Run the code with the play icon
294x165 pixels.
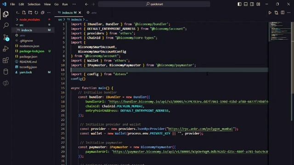click(x=270, y=12)
